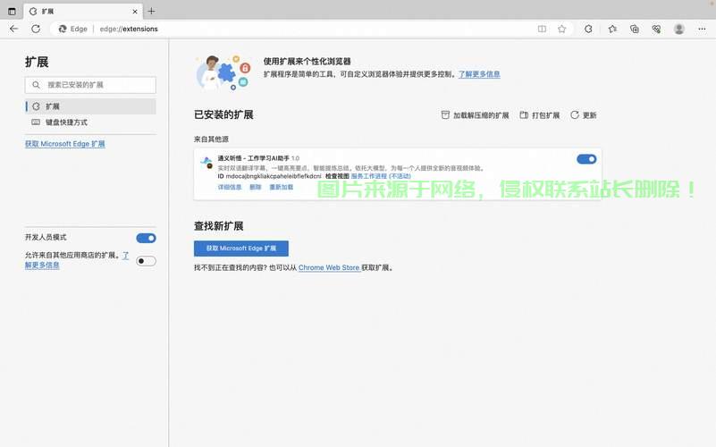Viewport: 716px width, 447px height.
Task: Disable the 通义听悟 extension toggle
Action: coord(586,159)
